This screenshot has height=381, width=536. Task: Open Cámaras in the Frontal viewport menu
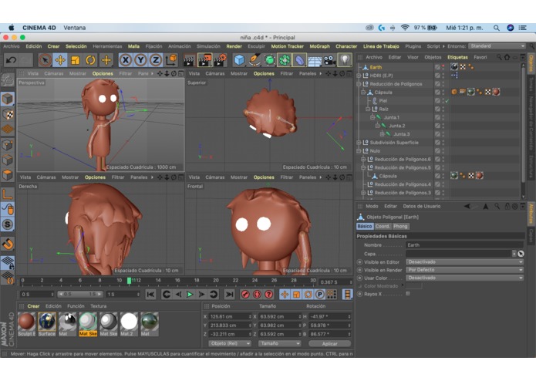click(x=214, y=177)
